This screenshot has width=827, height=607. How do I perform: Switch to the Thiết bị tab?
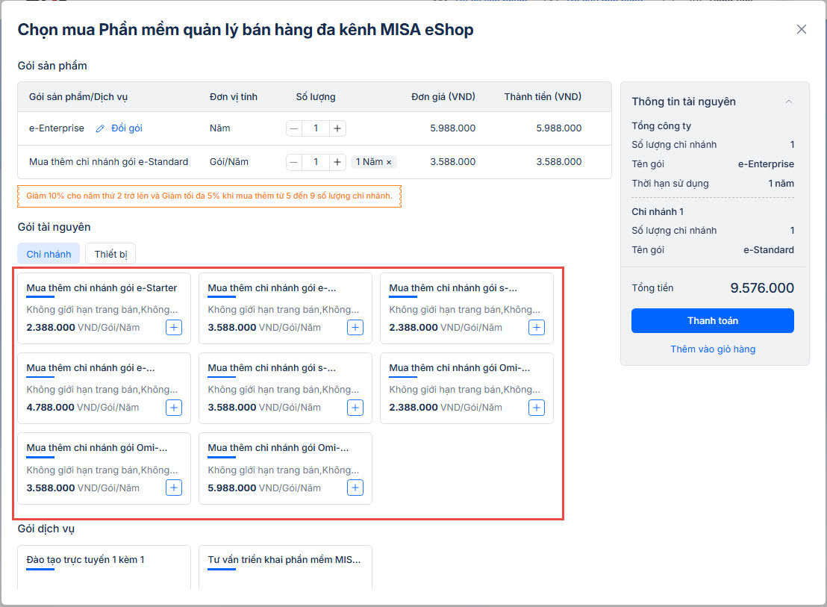point(110,255)
